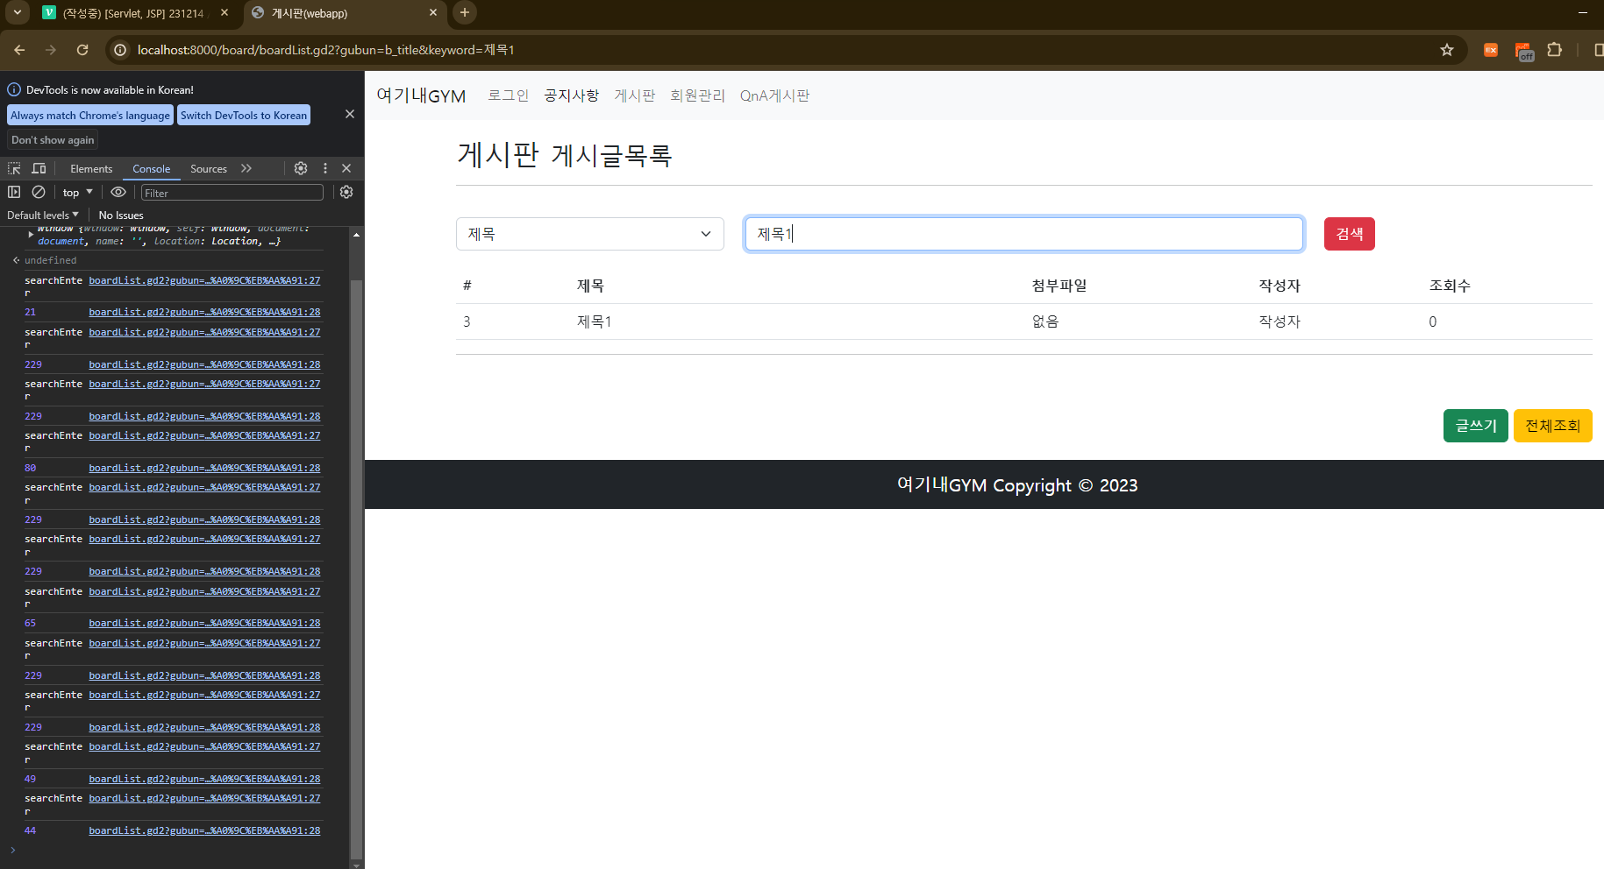The height and width of the screenshot is (869, 1604).
Task: Click the search keyword field containing 제목1
Action: click(1024, 234)
